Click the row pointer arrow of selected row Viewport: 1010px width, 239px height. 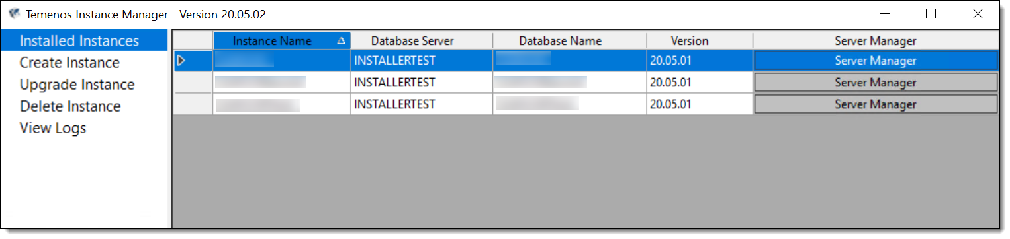(x=181, y=61)
